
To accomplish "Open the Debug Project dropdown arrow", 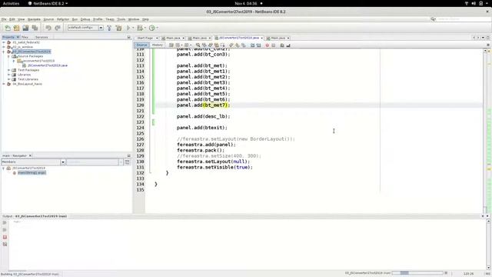I will pos(145,28).
